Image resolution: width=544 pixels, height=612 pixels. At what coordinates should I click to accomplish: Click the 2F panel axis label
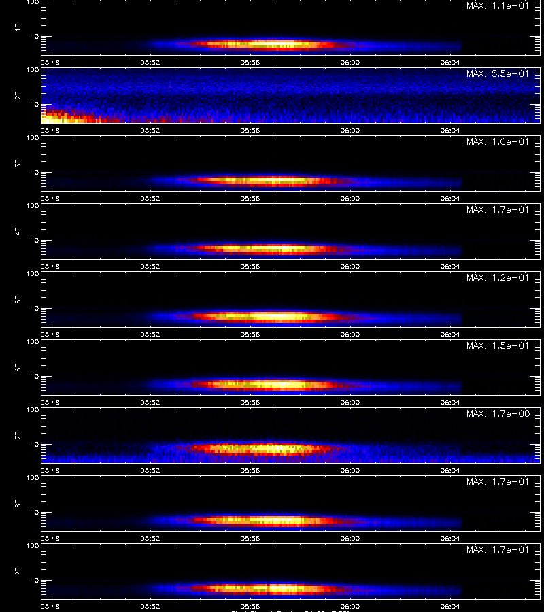18,96
